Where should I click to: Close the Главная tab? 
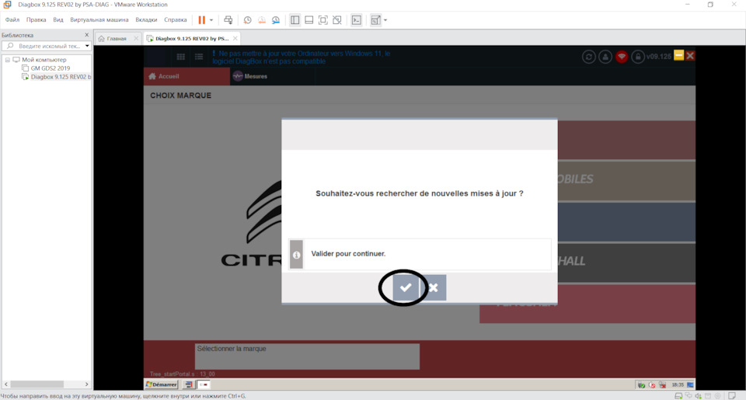point(136,39)
